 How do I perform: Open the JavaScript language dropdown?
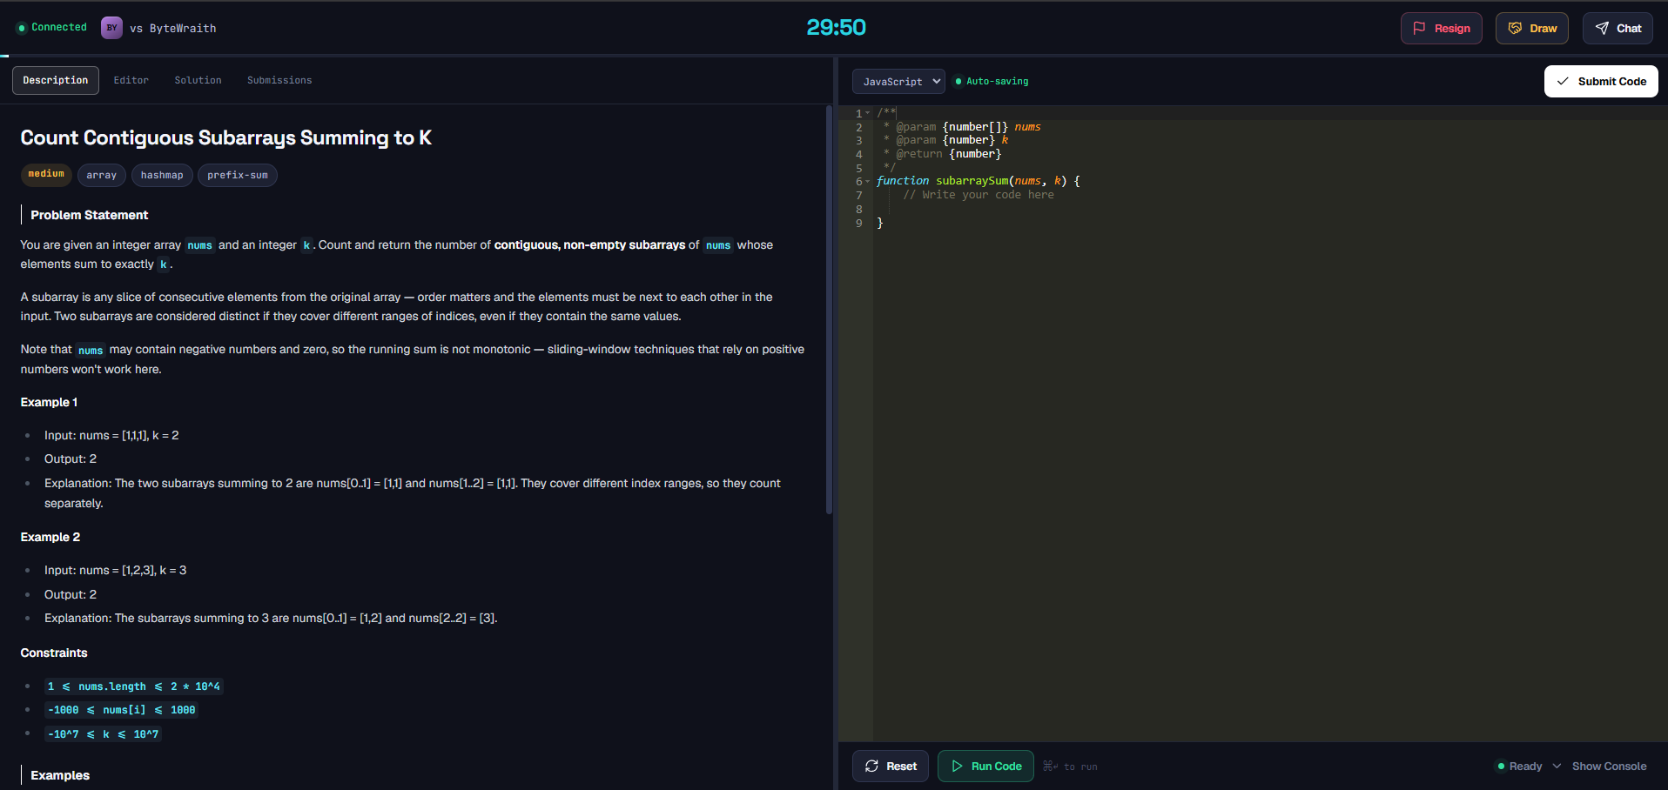point(898,81)
